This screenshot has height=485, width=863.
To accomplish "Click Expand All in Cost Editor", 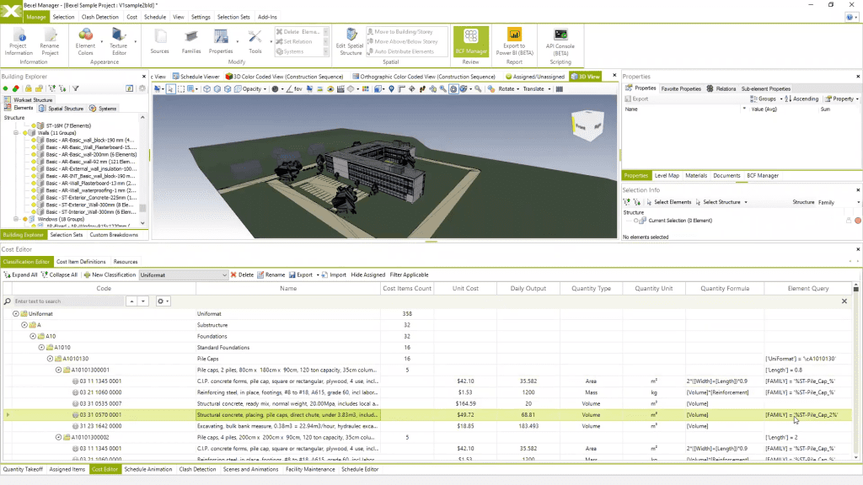I will (21, 275).
